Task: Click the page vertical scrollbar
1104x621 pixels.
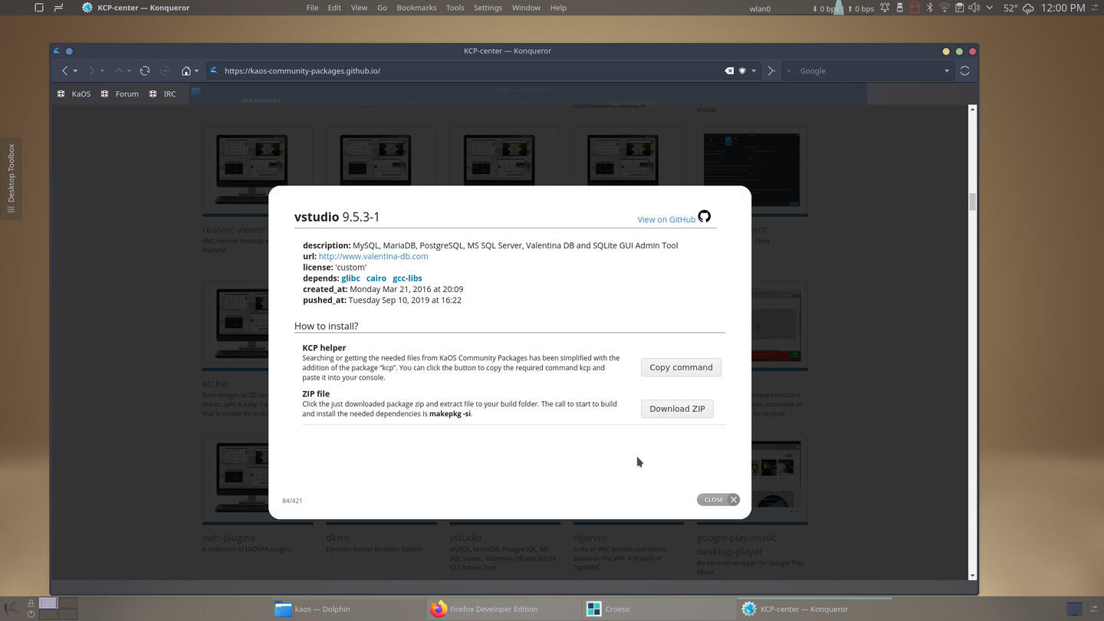Action: pos(972,342)
